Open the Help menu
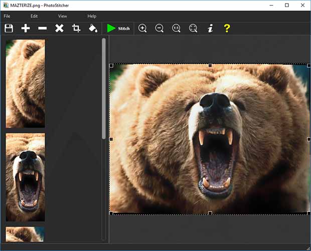 pyautogui.click(x=92, y=16)
